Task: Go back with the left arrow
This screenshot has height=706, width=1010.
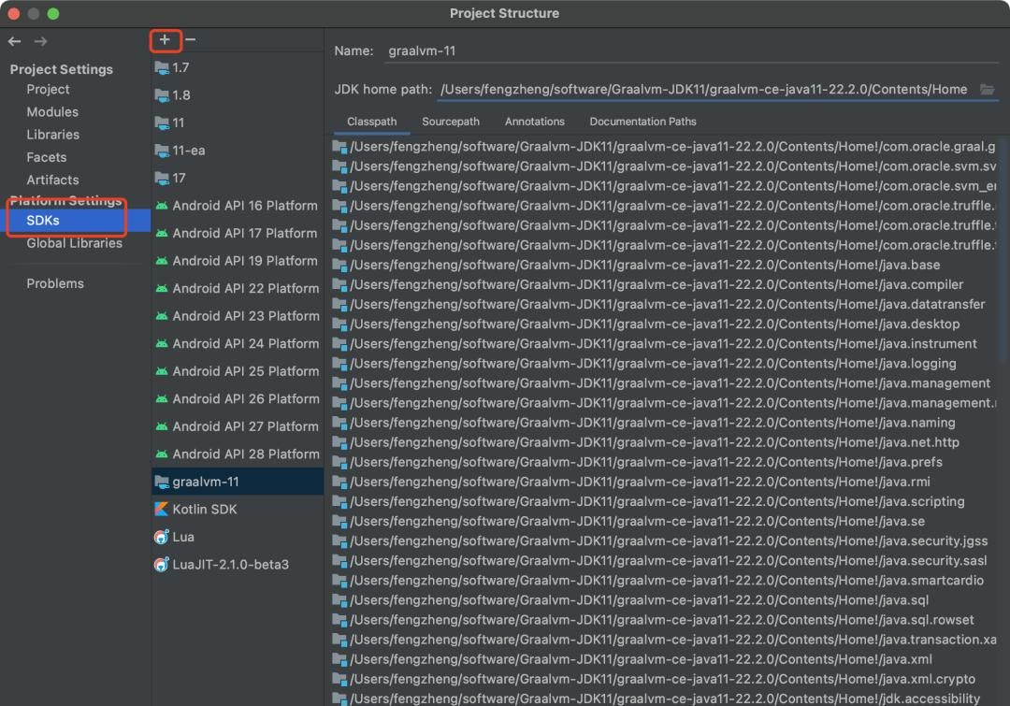Action: coord(15,41)
